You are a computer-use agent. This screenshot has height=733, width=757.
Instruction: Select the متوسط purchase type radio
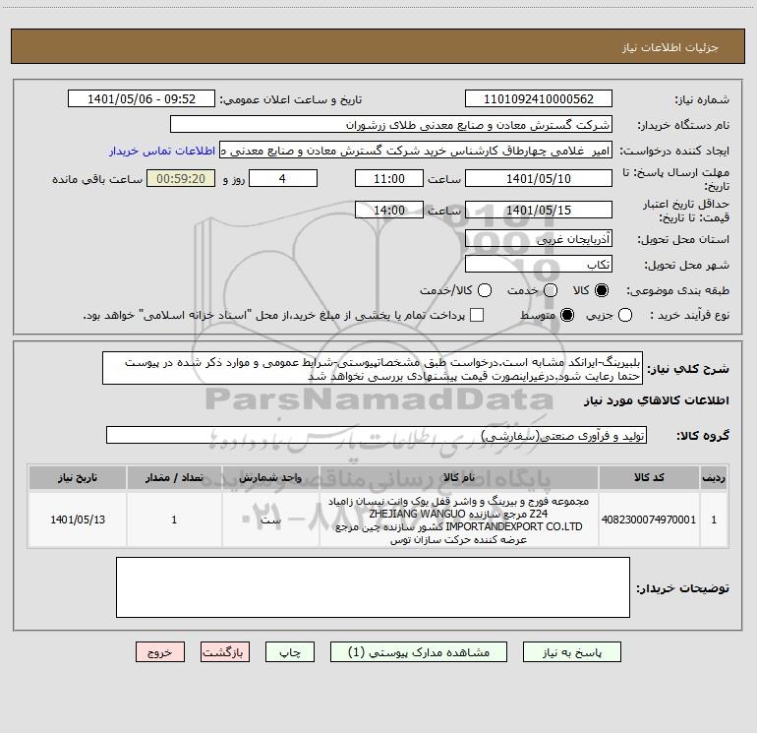coord(567,315)
